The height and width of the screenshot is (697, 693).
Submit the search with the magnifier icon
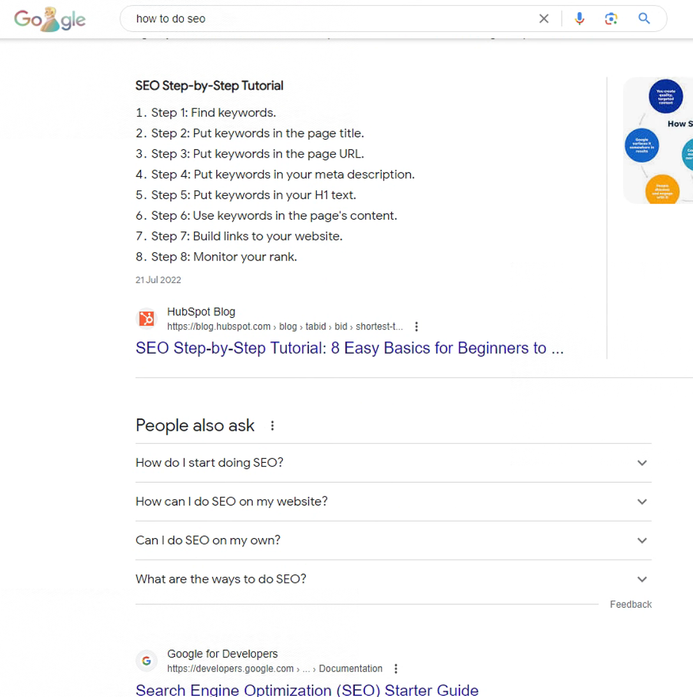pos(644,19)
